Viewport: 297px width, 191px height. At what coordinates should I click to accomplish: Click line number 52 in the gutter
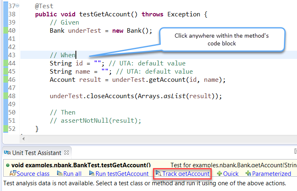tap(12, 128)
